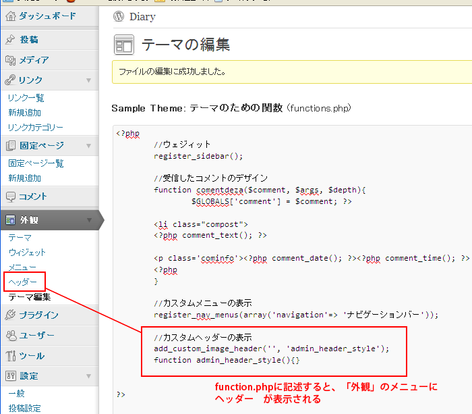
Task: Click the プラグイン plug icon
Action: click(10, 315)
